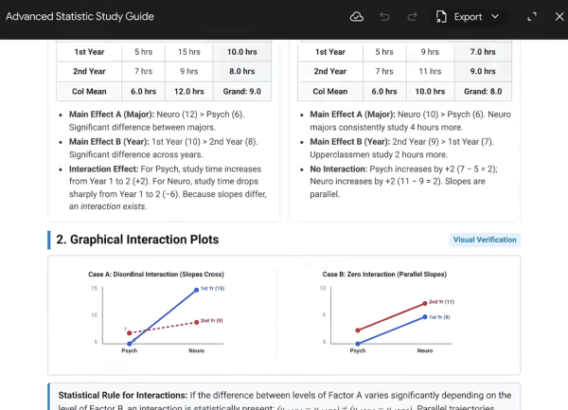Image resolution: width=568 pixels, height=410 pixels.
Task: Click the Visual Verification badge
Action: tap(485, 240)
